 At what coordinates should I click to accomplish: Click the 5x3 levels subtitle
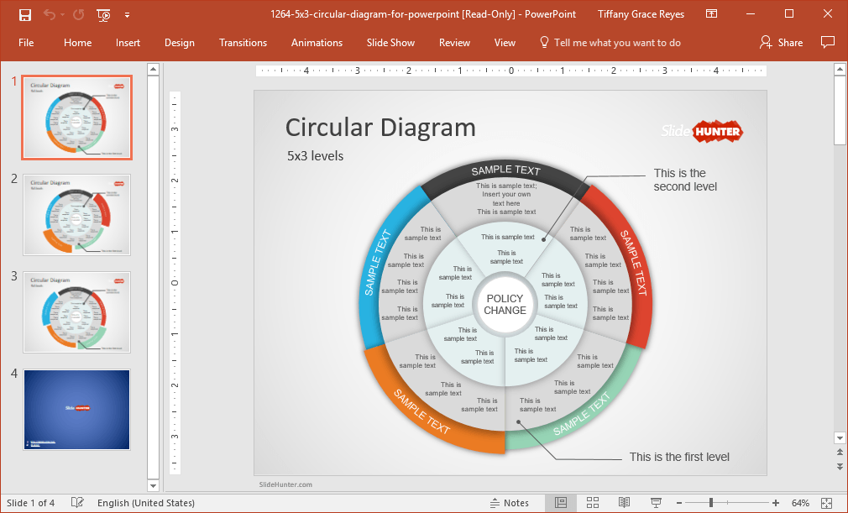[316, 155]
